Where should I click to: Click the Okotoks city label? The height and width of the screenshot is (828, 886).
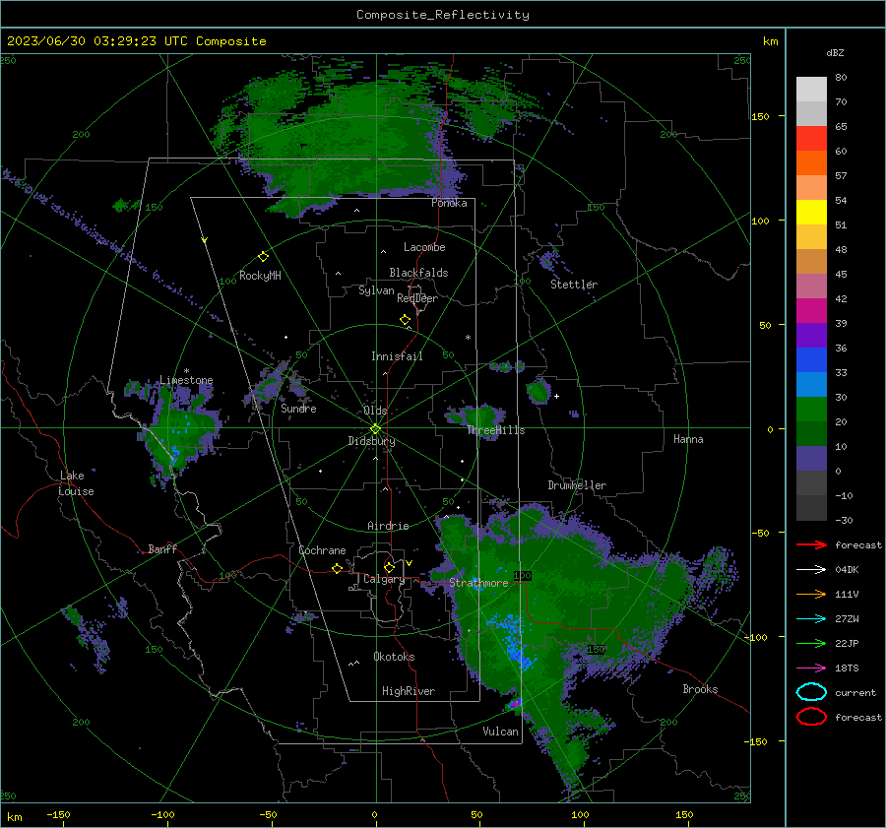394,657
